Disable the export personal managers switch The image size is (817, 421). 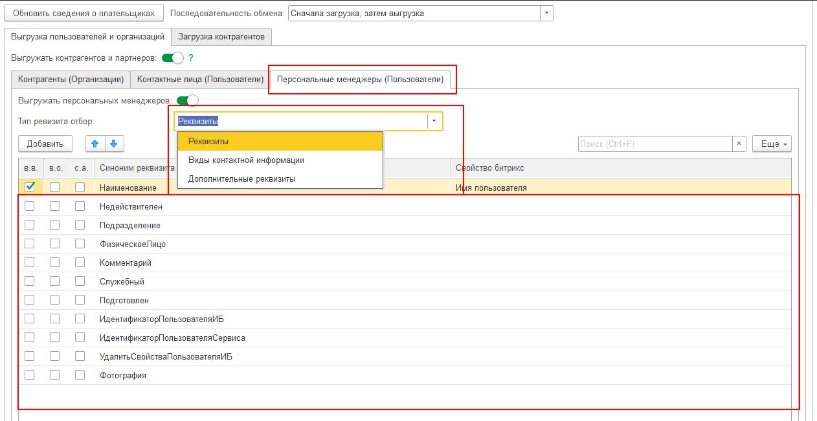[187, 100]
